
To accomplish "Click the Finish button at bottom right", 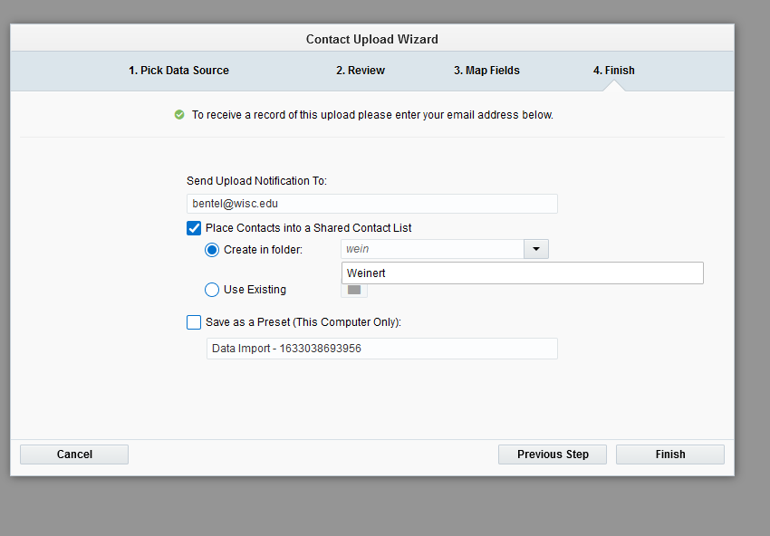I will point(669,455).
